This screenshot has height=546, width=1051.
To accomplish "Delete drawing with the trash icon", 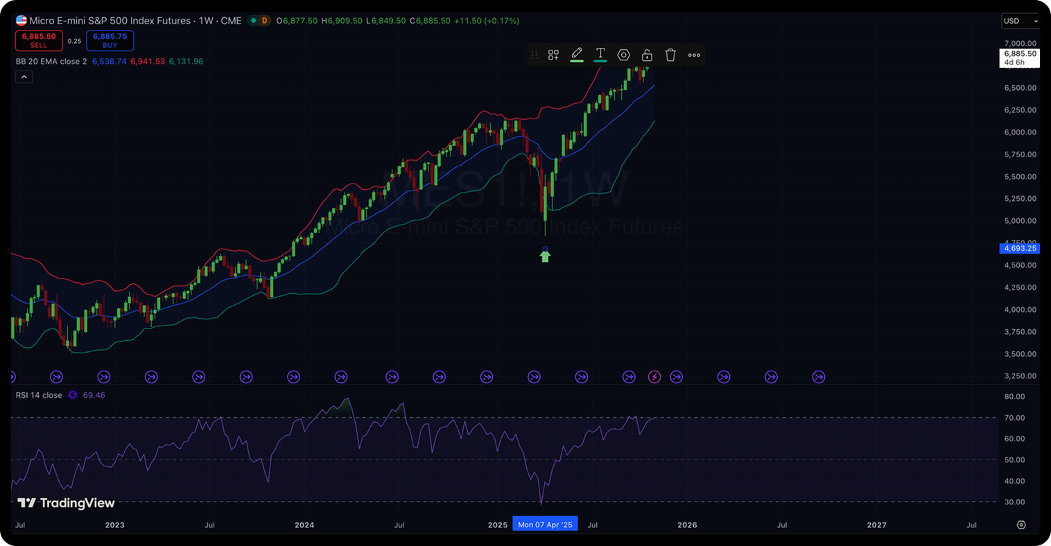I will 670,55.
